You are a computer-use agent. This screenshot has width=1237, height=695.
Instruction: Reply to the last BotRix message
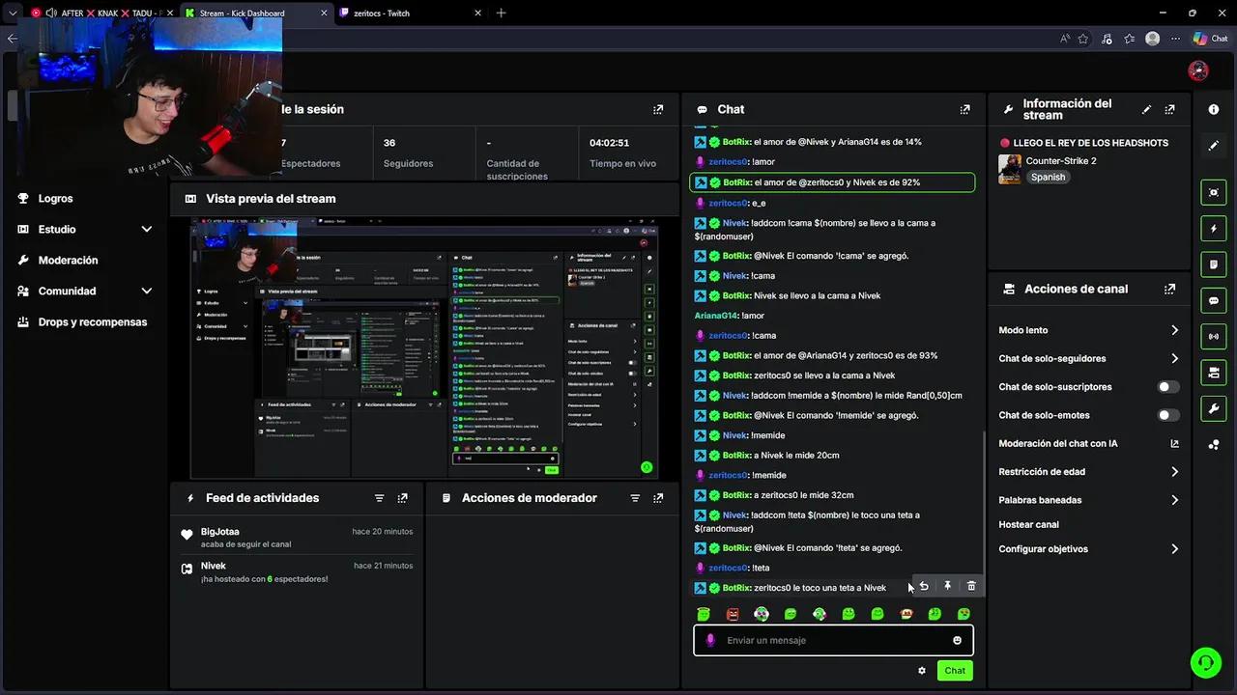(924, 586)
